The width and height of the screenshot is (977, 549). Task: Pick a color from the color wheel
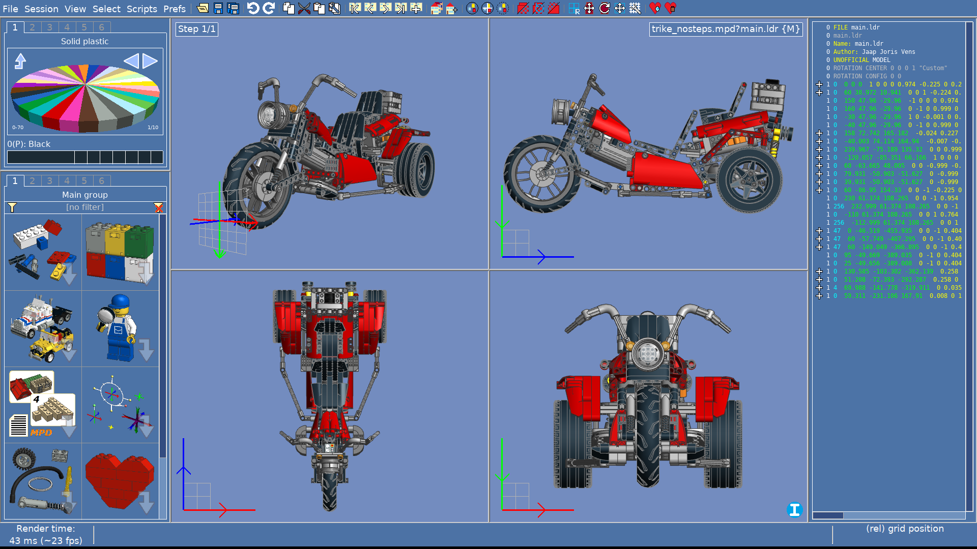tap(85, 97)
